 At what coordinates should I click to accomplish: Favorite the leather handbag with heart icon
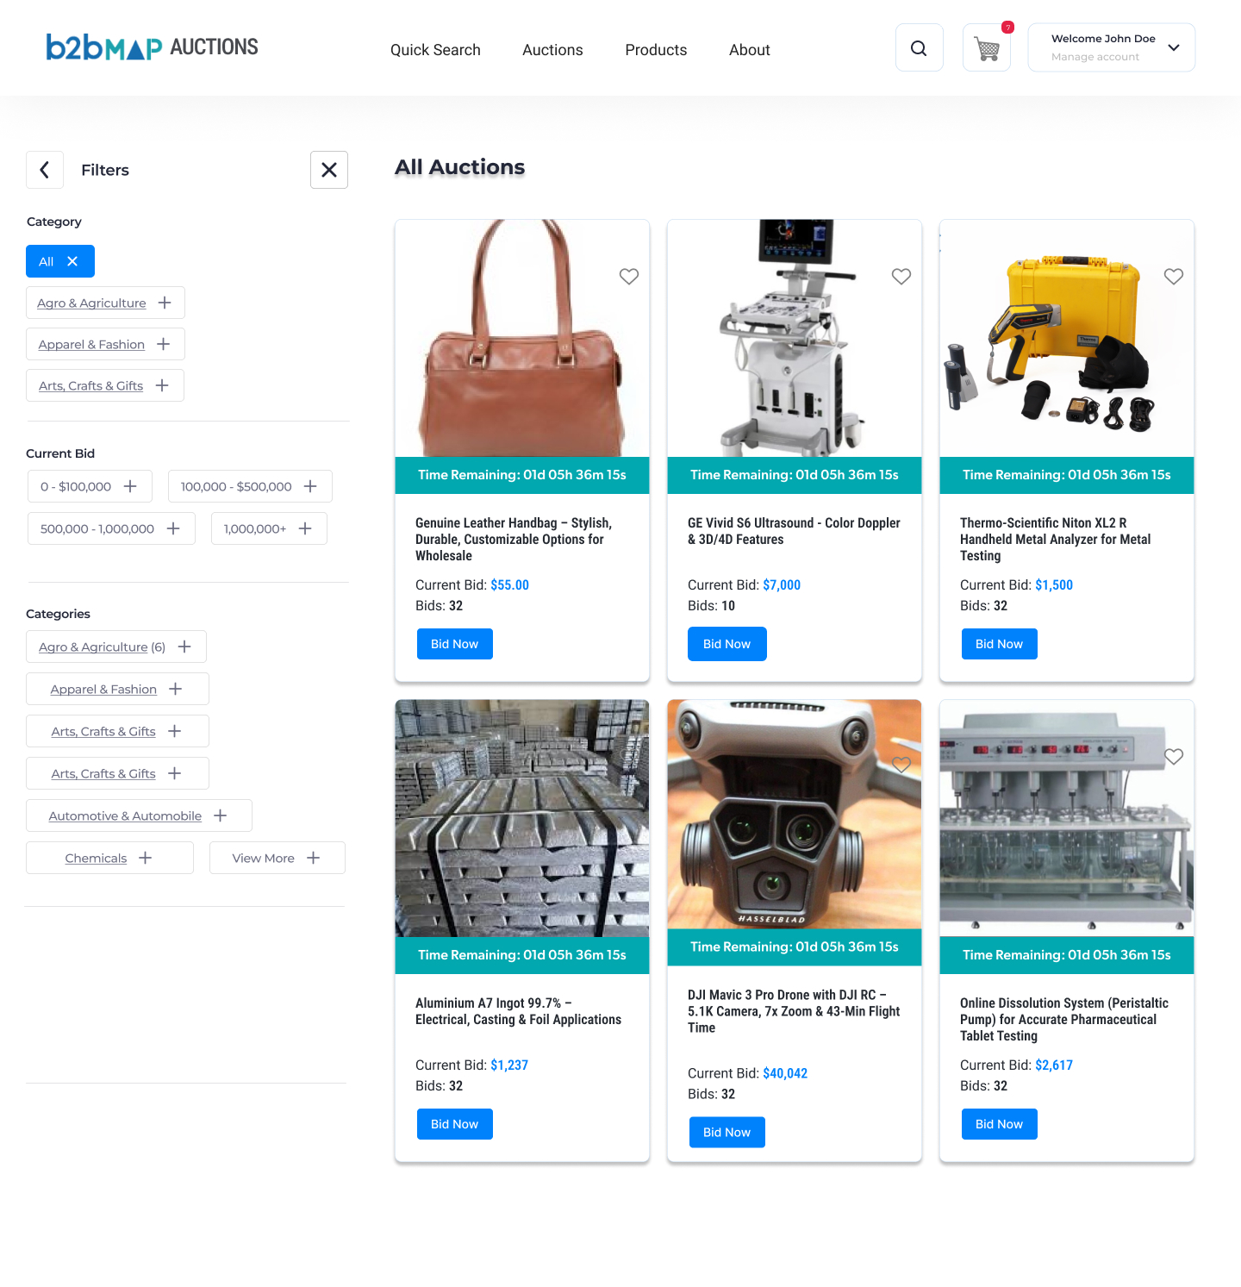coord(629,276)
